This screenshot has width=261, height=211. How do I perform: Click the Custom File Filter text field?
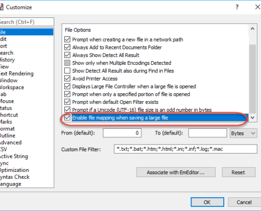point(186,149)
